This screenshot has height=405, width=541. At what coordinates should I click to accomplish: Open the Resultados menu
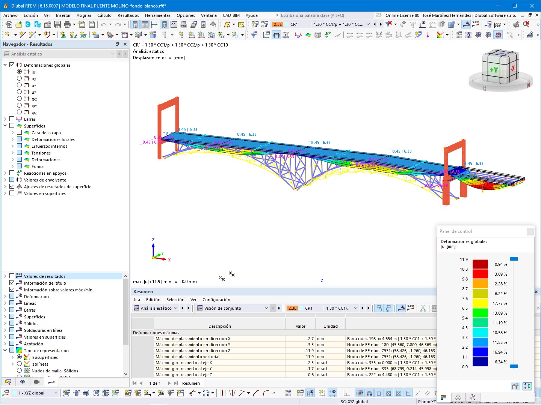click(128, 15)
